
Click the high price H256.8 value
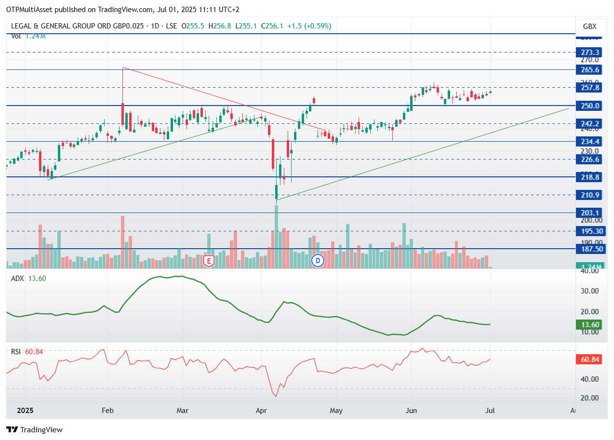220,26
